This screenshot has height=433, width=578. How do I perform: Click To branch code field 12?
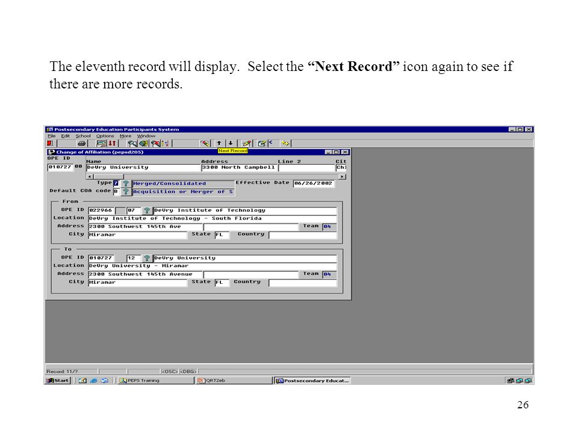pos(134,258)
